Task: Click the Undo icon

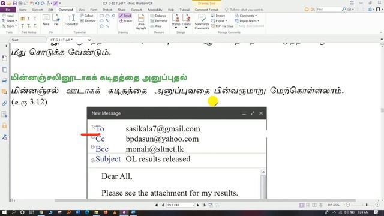Action: pyautogui.click(x=37, y=3)
